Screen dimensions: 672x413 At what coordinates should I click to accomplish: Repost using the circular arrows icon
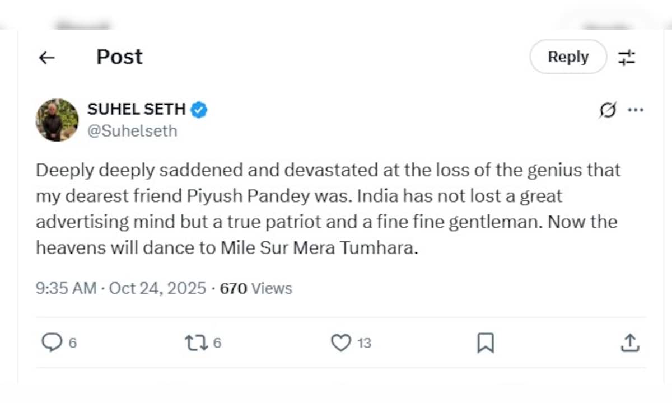(x=195, y=342)
